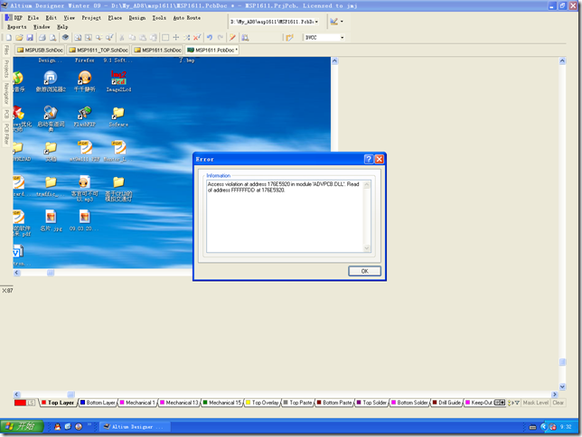The width and height of the screenshot is (582, 437).
Task: Click the Top Paste gray color swatch
Action: point(286,403)
